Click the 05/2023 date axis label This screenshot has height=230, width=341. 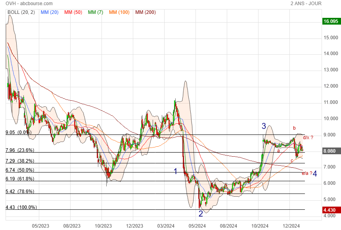pyautogui.click(x=40, y=226)
